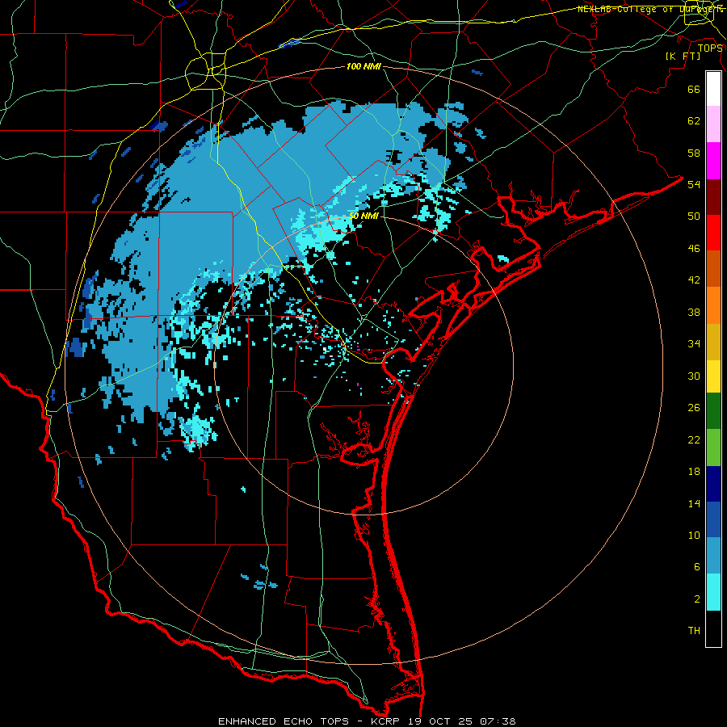Click the legend value '22'
Screen dimensions: 727x727
tap(694, 439)
